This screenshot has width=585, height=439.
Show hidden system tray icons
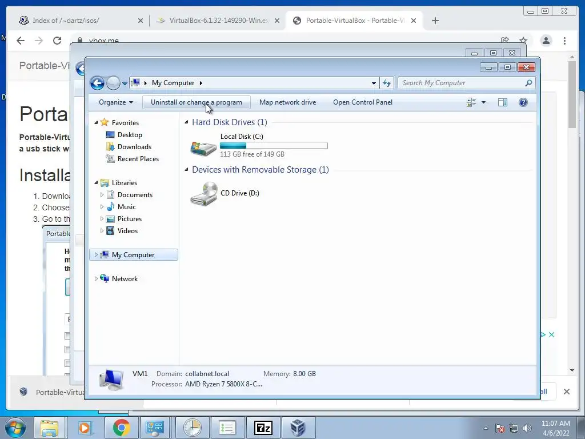pyautogui.click(x=486, y=428)
